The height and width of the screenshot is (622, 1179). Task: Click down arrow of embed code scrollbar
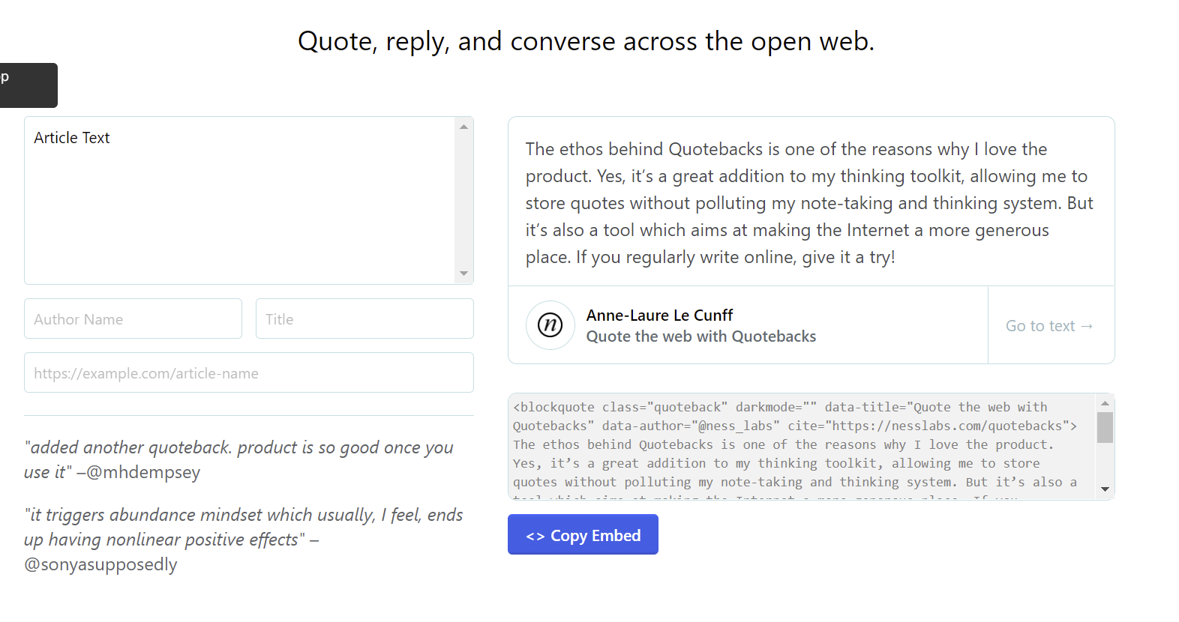click(x=1105, y=489)
